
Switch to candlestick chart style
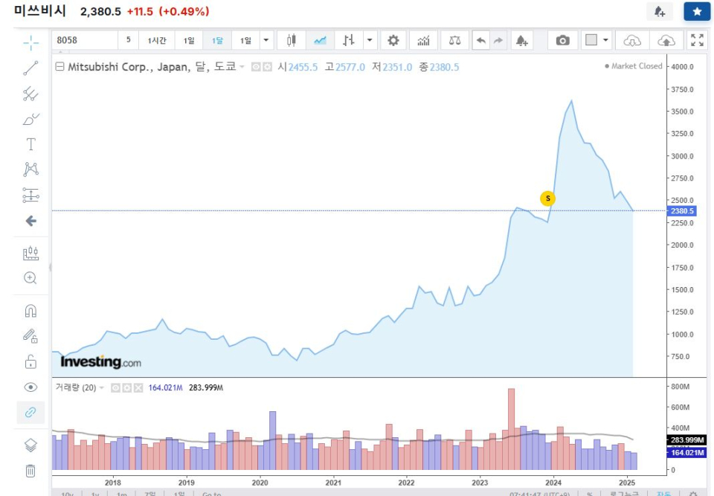[291, 40]
